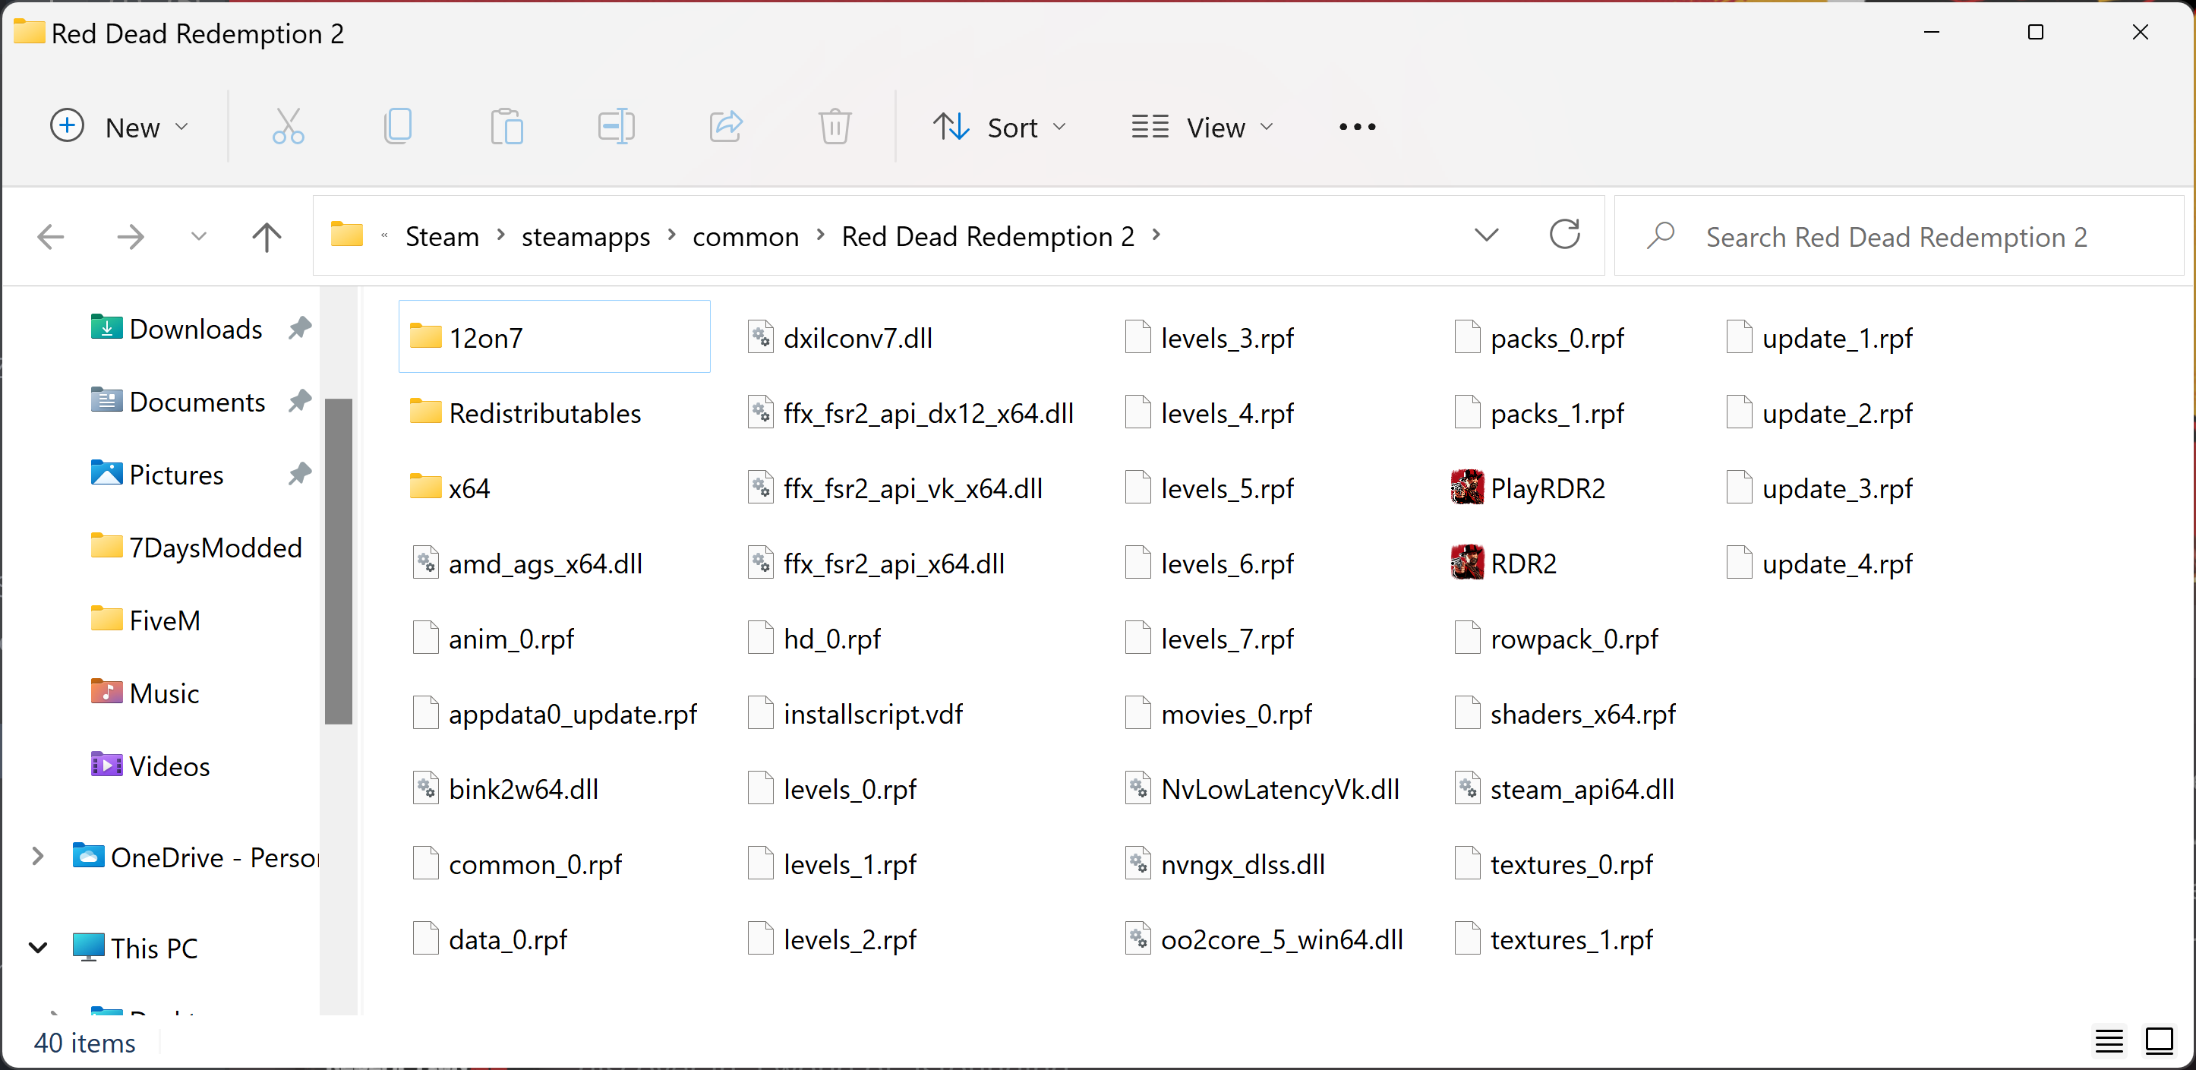The image size is (2196, 1070).
Task: Select file oo2core_5_win64.dll
Action: (1264, 939)
